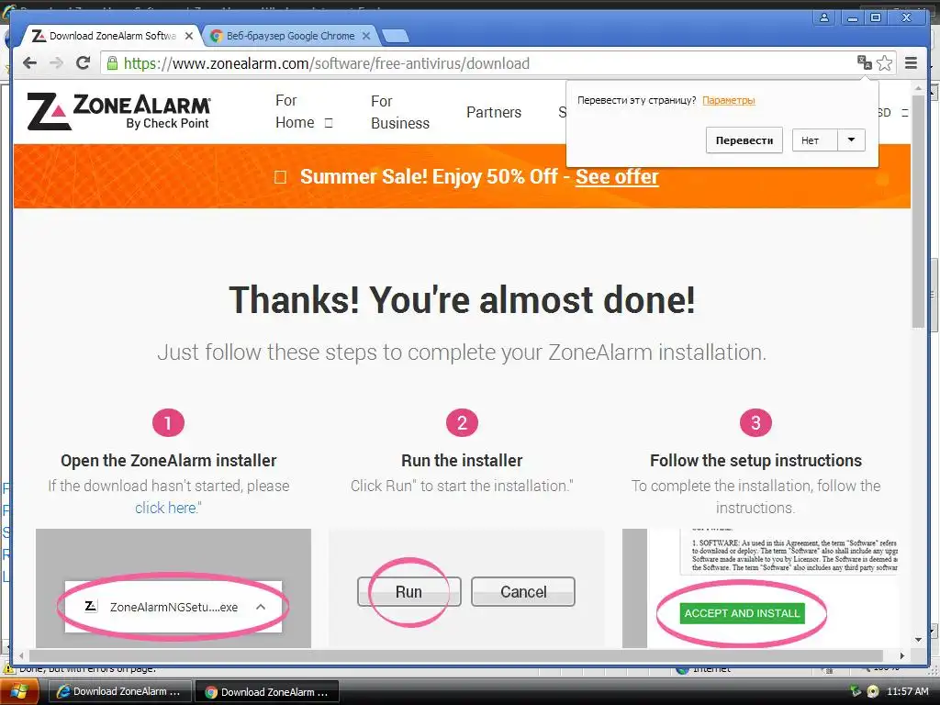Click the Перевести translate button

(744, 140)
